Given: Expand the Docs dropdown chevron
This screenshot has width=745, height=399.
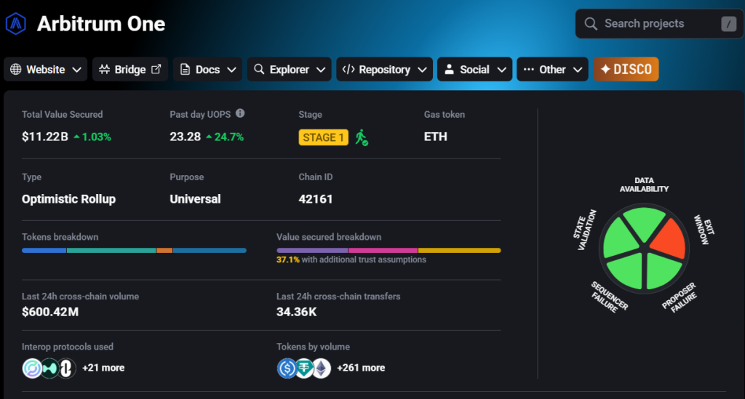Looking at the screenshot, I should [232, 70].
